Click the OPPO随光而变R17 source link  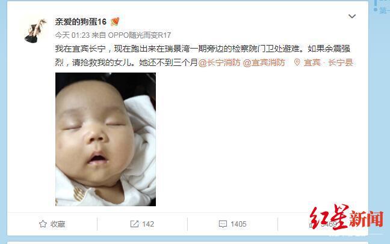pyautogui.click(x=139, y=35)
